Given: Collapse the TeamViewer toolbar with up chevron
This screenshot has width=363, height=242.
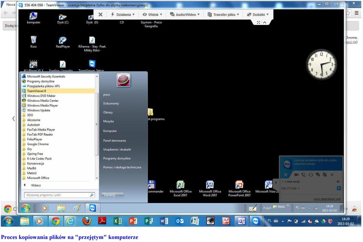Looking at the screenshot, I should point(265,22).
